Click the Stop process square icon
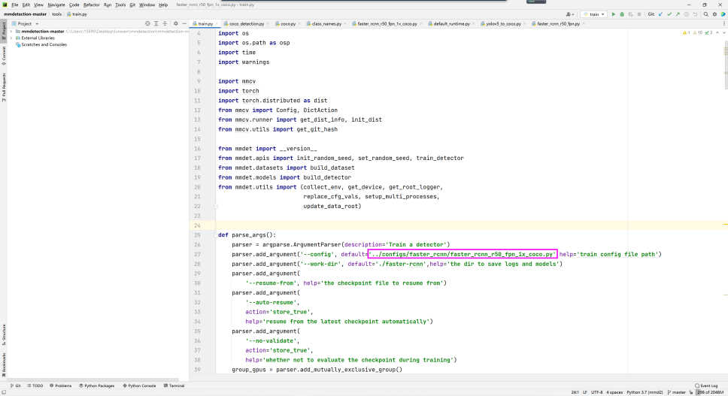728x396 pixels. point(639,14)
